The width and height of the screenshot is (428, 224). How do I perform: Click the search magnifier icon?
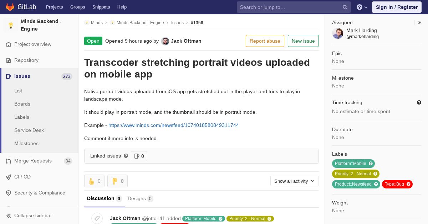[x=345, y=7]
